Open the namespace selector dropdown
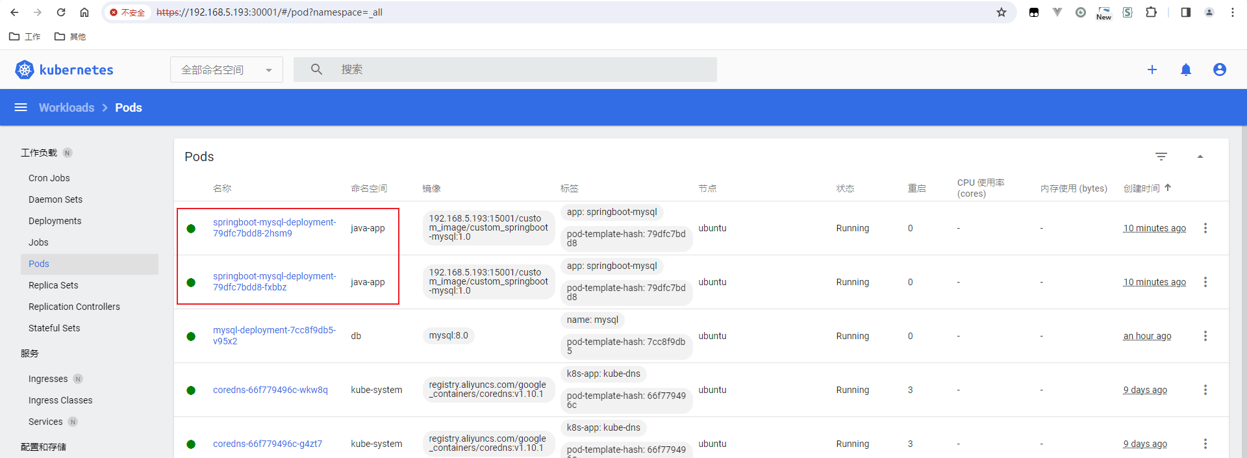 click(x=227, y=70)
